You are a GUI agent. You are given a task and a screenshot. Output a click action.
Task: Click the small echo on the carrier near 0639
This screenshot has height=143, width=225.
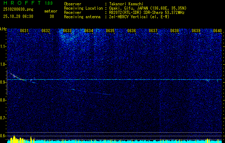pos(207,80)
